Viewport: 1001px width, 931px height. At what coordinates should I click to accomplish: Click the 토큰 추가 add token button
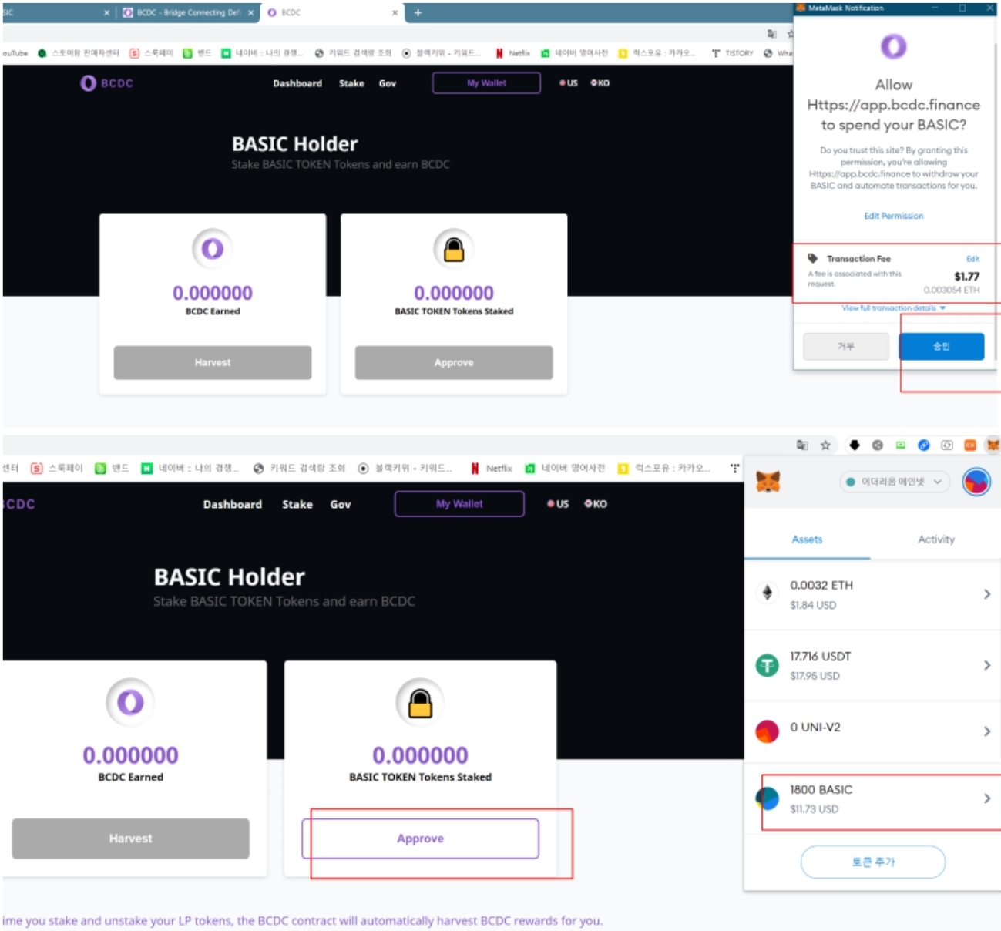tap(873, 862)
